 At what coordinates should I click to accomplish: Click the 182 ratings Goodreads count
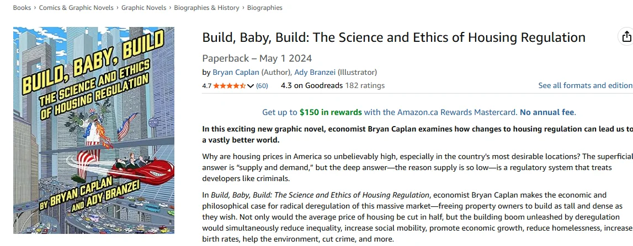pyautogui.click(x=365, y=85)
